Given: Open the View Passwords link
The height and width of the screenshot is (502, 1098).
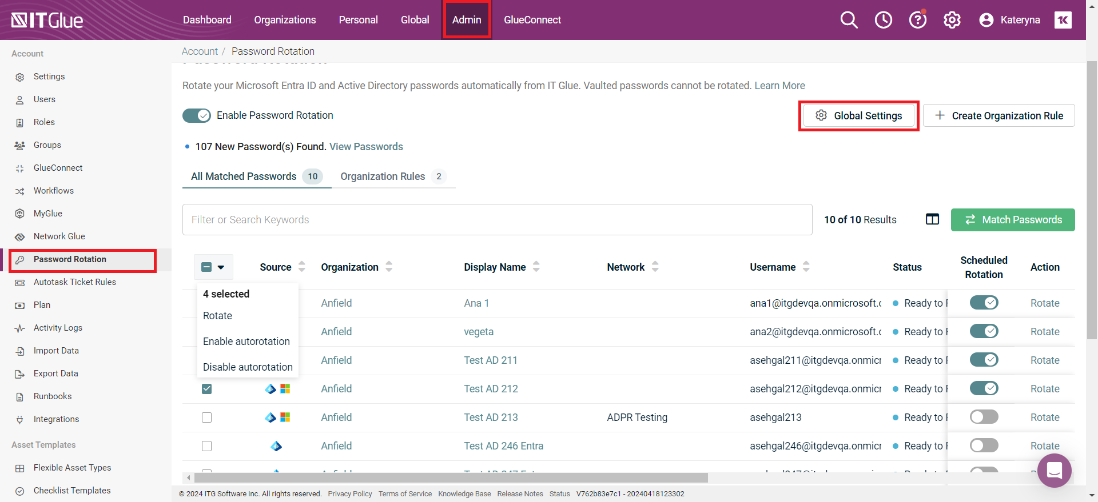Looking at the screenshot, I should pyautogui.click(x=366, y=147).
